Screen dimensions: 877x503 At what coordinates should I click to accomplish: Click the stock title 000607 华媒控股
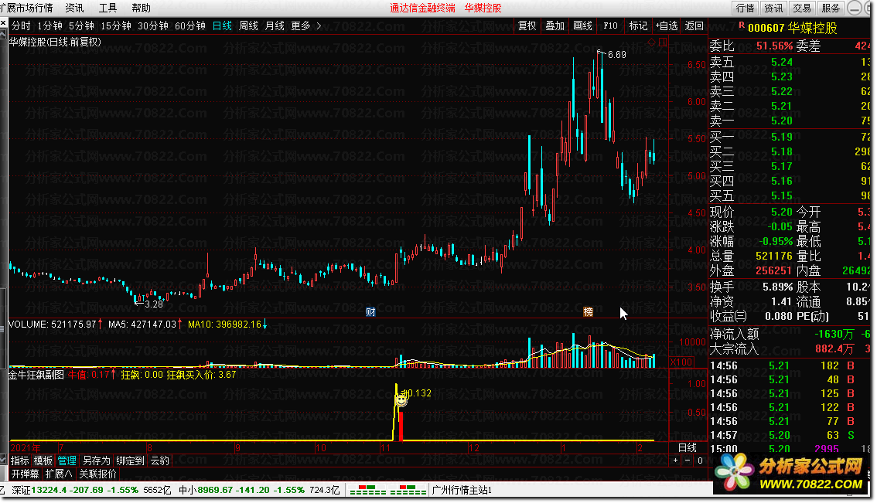(x=792, y=28)
